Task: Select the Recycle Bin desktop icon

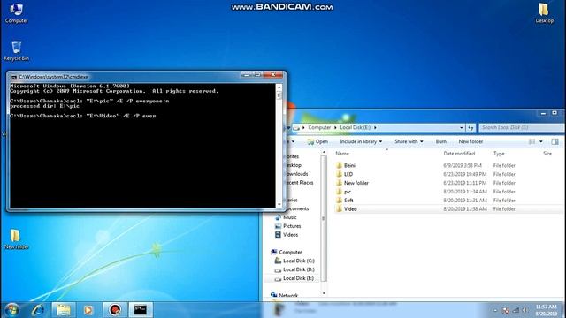Action: (x=16, y=51)
